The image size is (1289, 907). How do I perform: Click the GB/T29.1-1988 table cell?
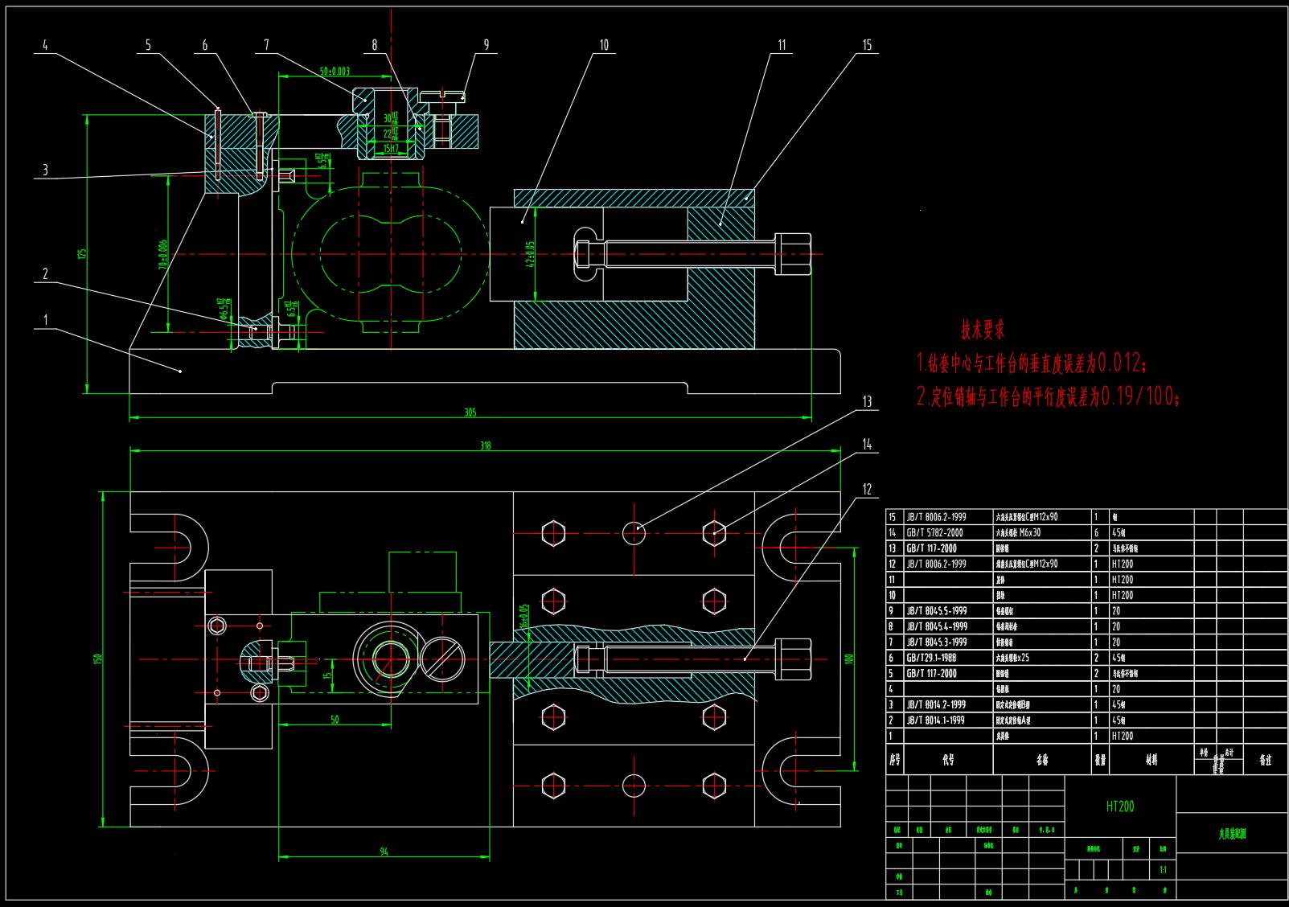tap(936, 658)
